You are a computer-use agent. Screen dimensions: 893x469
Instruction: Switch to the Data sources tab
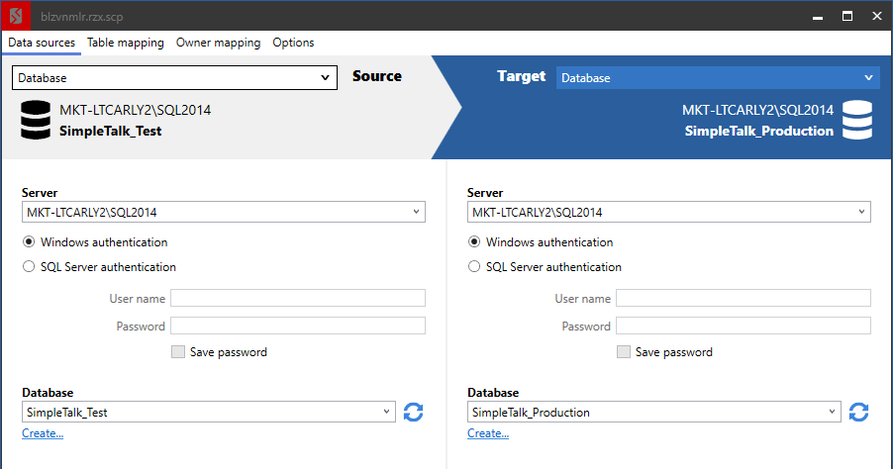(42, 43)
